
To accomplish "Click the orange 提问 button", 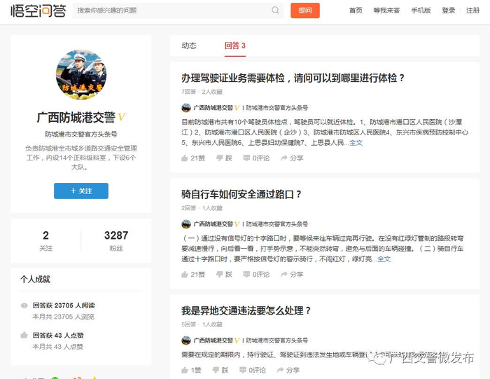I will pos(305,11).
